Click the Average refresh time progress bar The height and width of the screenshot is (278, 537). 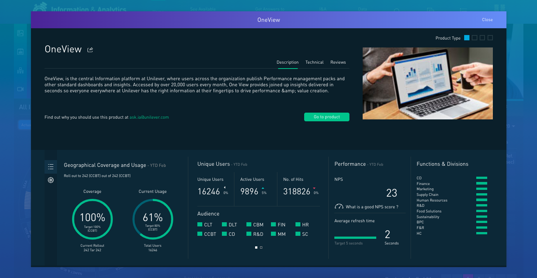355,238
